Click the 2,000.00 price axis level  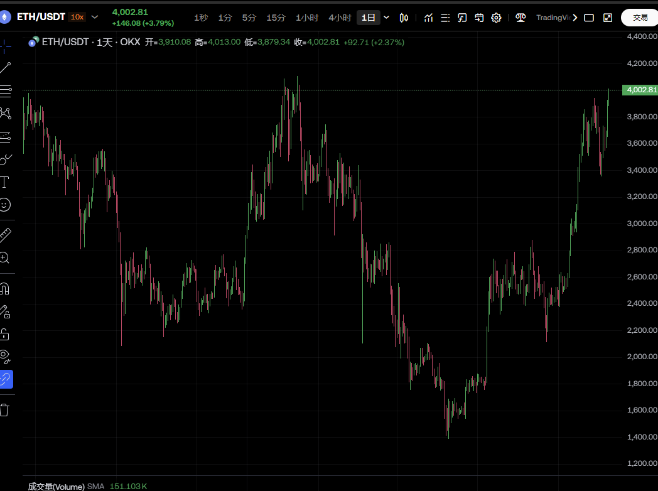(x=642, y=357)
